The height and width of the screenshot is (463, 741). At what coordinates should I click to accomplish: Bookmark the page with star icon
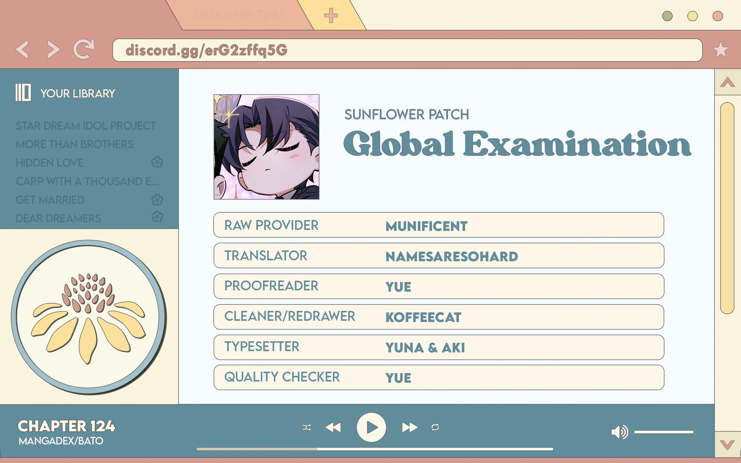(x=721, y=50)
